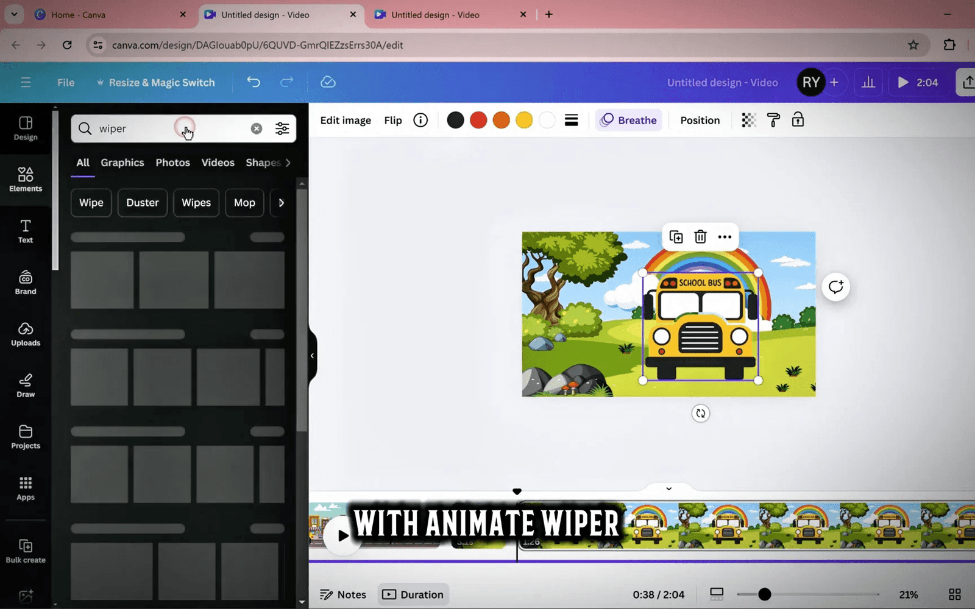The width and height of the screenshot is (975, 609).
Task: Switch to the Videos tab
Action: pos(218,163)
